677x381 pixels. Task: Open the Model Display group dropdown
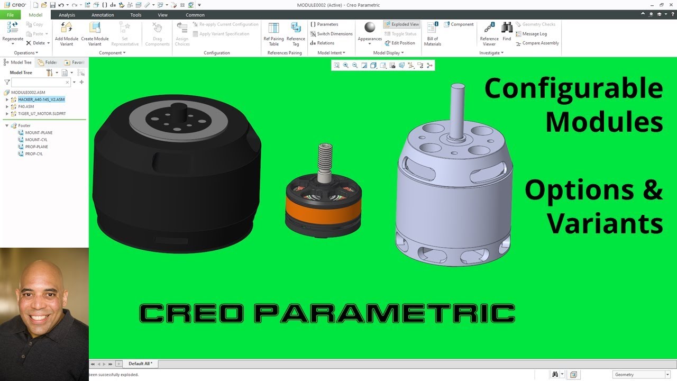tap(388, 53)
